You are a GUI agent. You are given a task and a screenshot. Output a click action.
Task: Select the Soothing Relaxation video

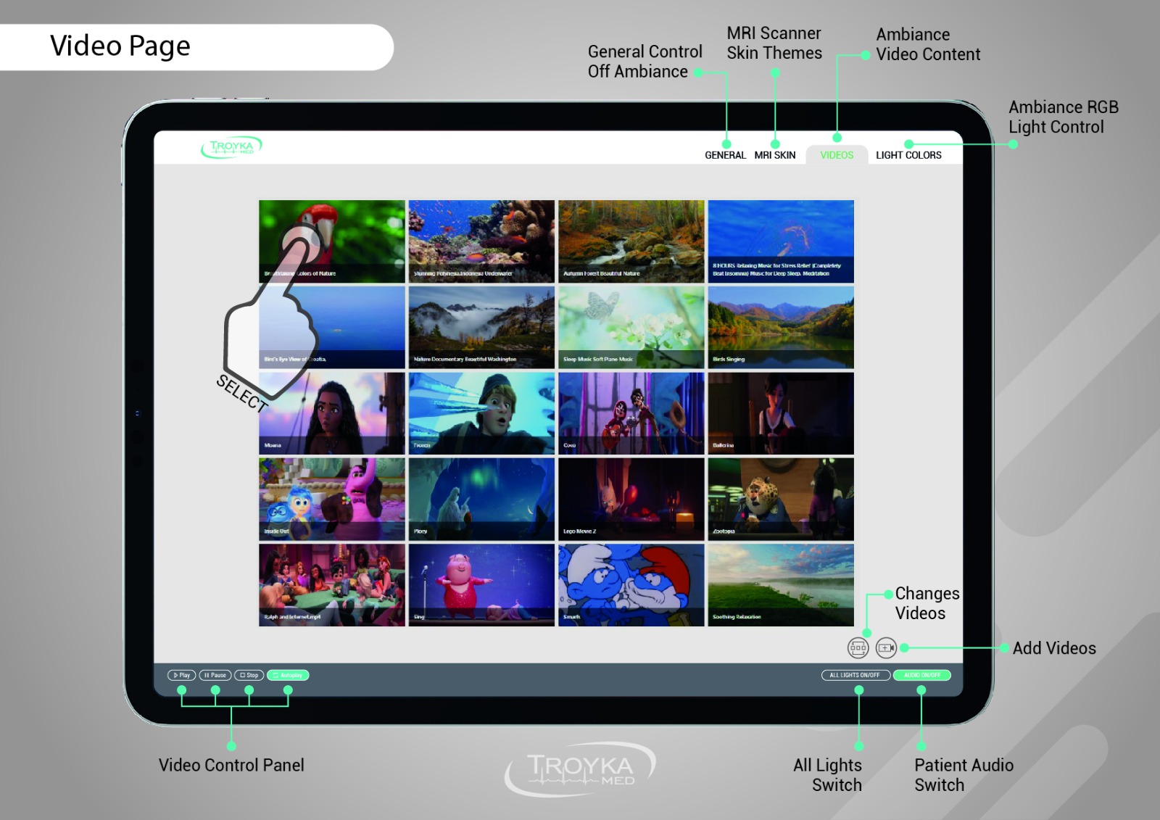[781, 585]
